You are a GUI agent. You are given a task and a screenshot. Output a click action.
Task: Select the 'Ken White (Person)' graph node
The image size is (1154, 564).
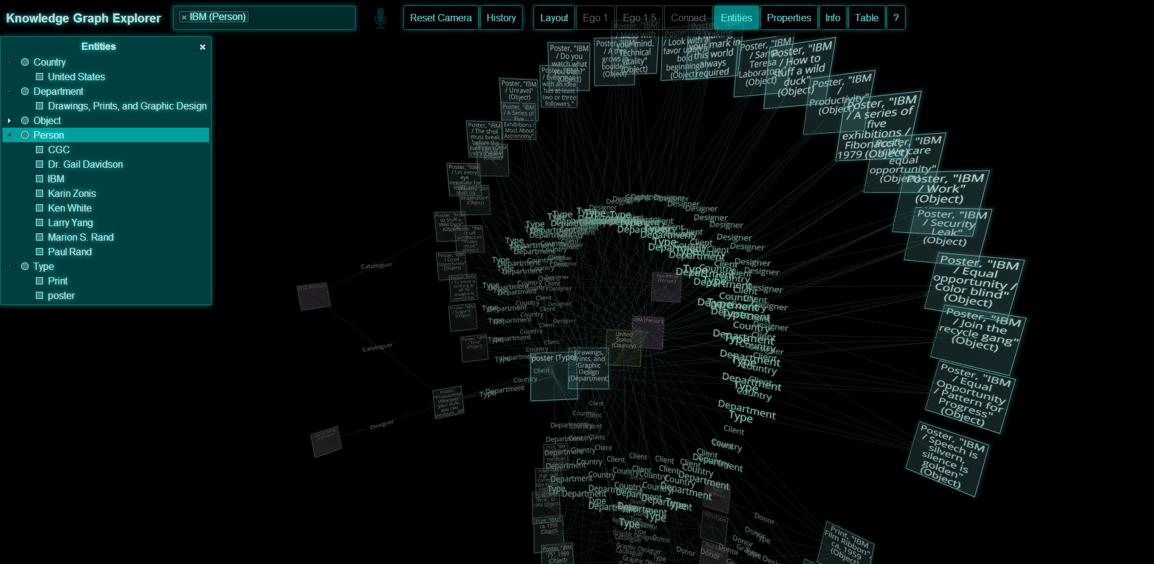(667, 287)
